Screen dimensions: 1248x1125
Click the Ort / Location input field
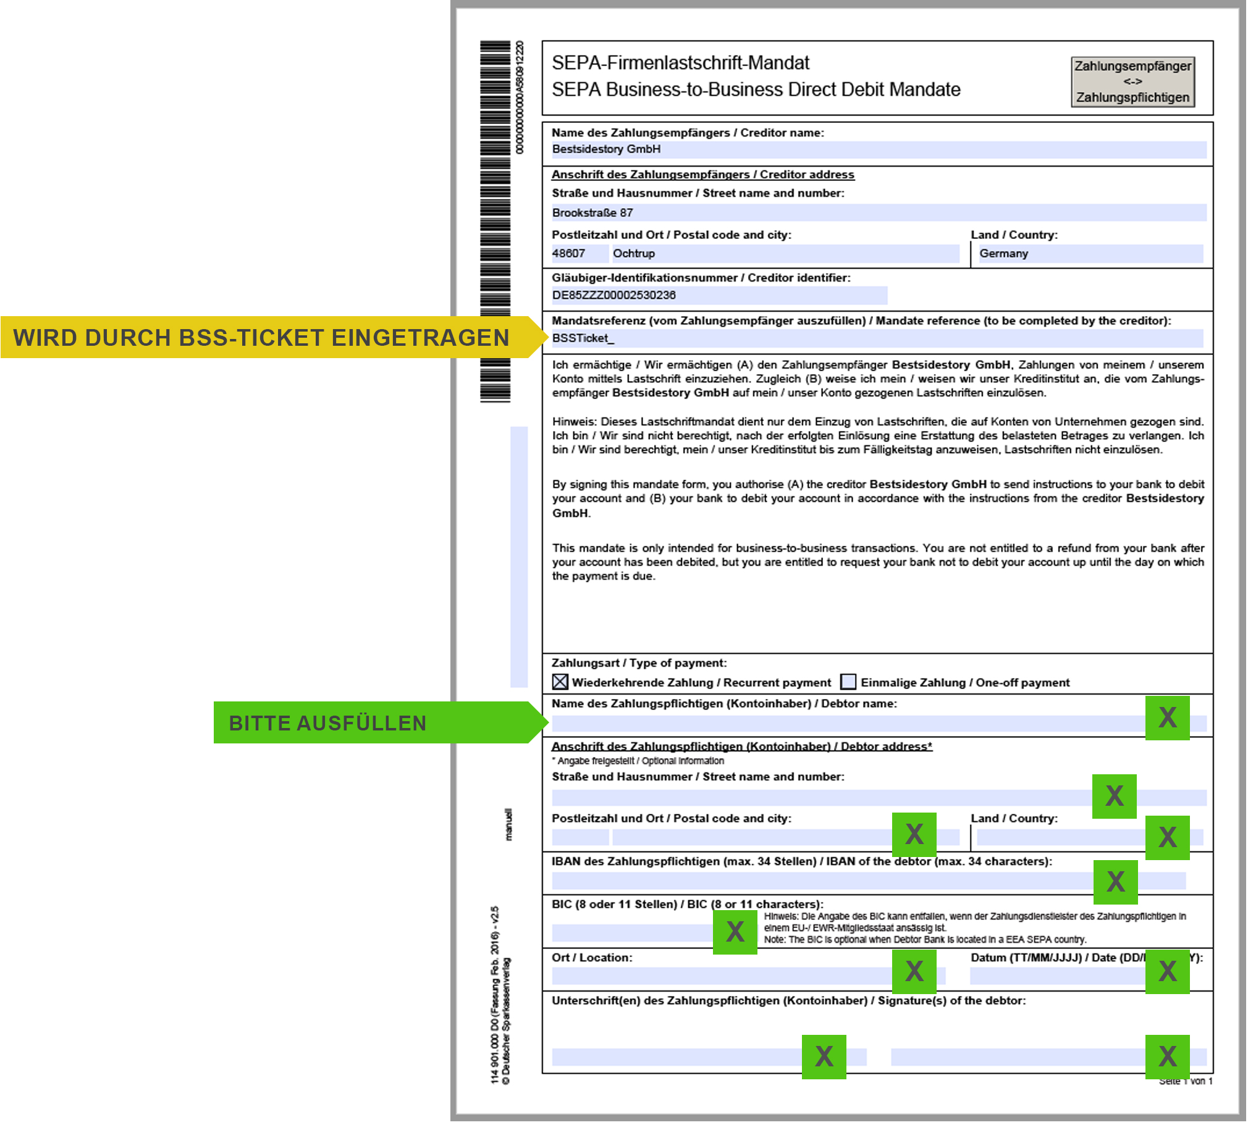(750, 977)
